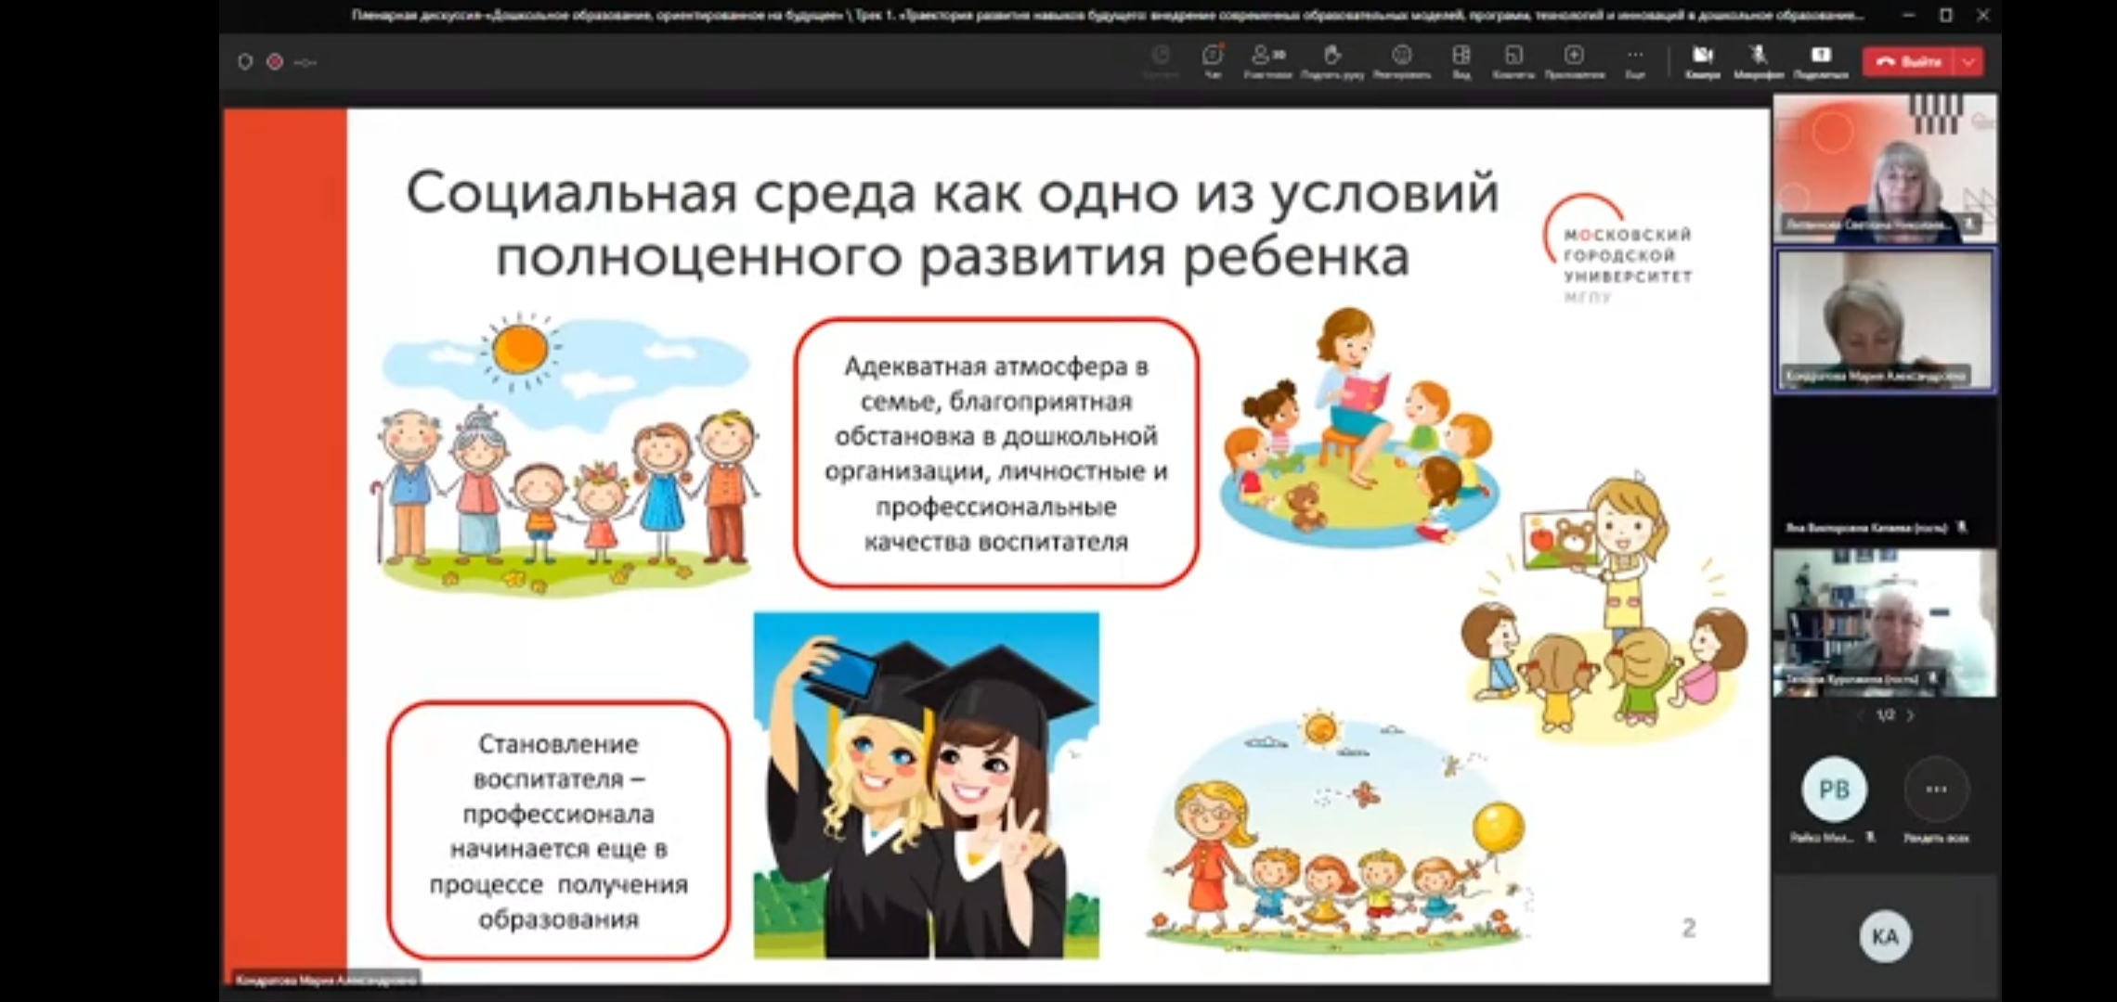Open the Ещё overflow menu
2117x1002 pixels.
pos(1635,61)
